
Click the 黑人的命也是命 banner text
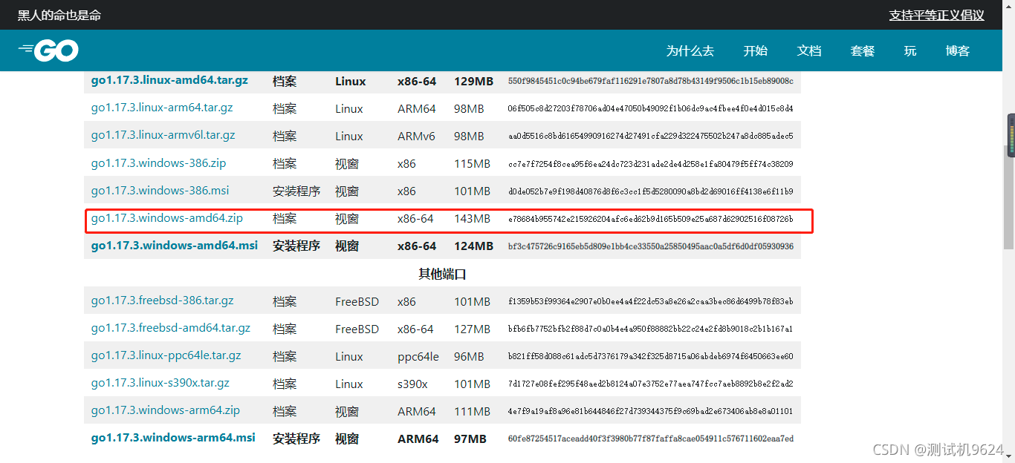coord(59,15)
